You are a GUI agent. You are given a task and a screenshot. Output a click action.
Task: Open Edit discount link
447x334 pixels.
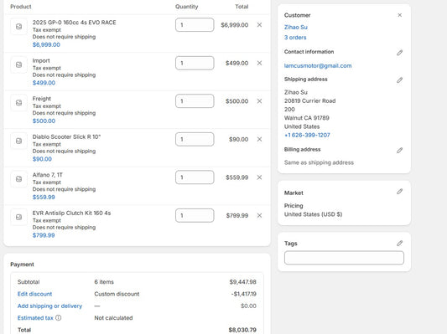[x=34, y=294]
